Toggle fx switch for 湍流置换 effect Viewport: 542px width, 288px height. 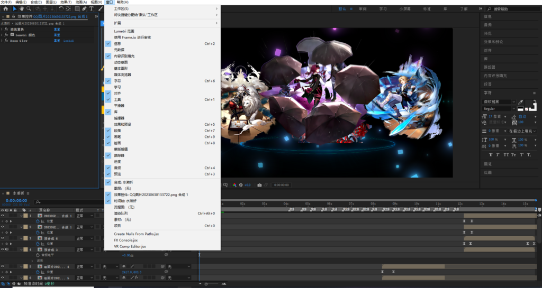coord(6,29)
